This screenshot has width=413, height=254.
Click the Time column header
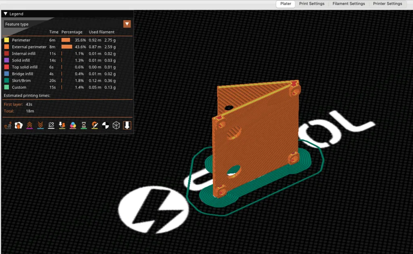pos(54,32)
